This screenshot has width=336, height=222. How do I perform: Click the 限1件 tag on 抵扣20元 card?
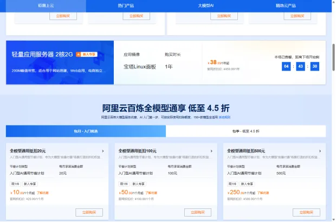[15, 184]
